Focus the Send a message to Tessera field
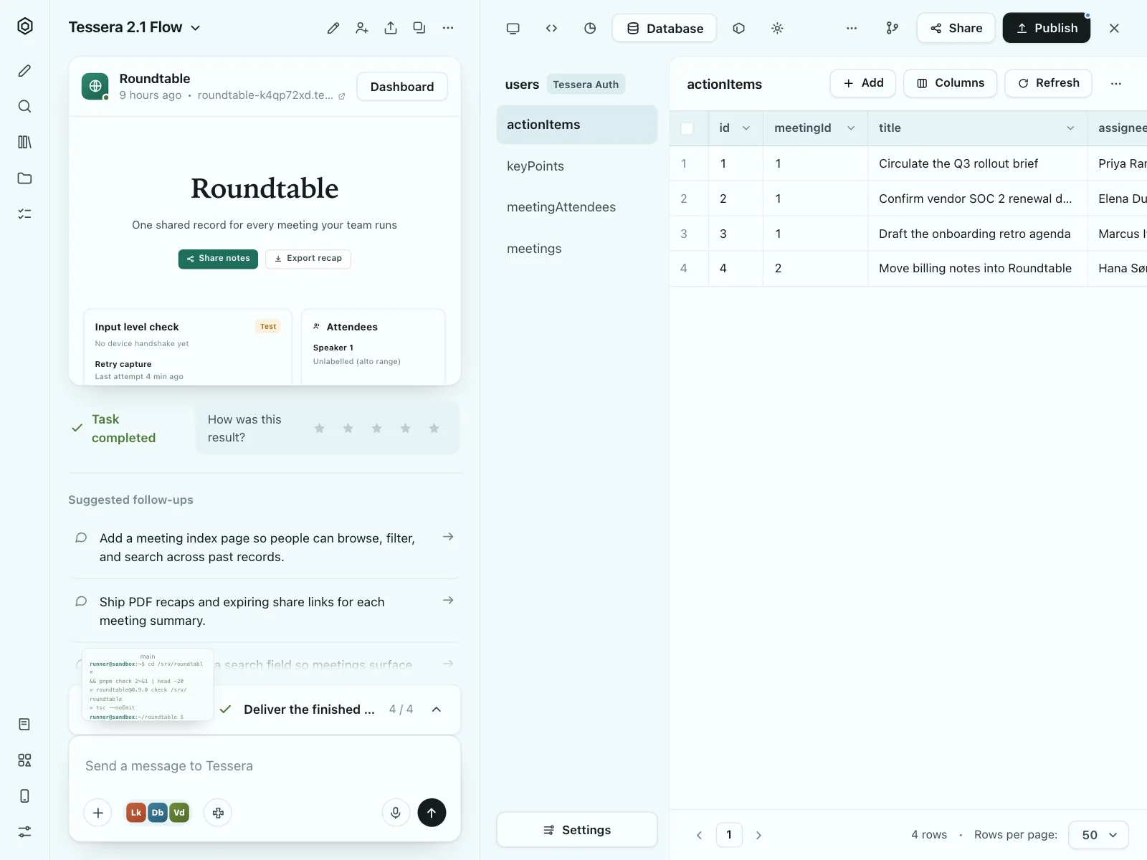Image resolution: width=1147 pixels, height=860 pixels. (x=265, y=766)
